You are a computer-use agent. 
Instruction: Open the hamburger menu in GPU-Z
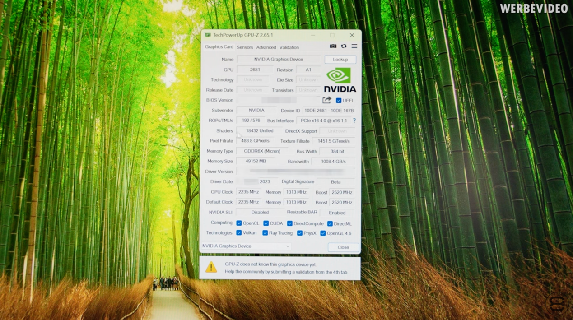click(x=354, y=46)
